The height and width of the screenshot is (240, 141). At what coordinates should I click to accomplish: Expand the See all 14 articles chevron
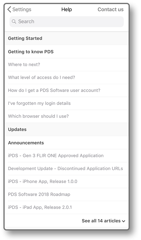pos(124,221)
